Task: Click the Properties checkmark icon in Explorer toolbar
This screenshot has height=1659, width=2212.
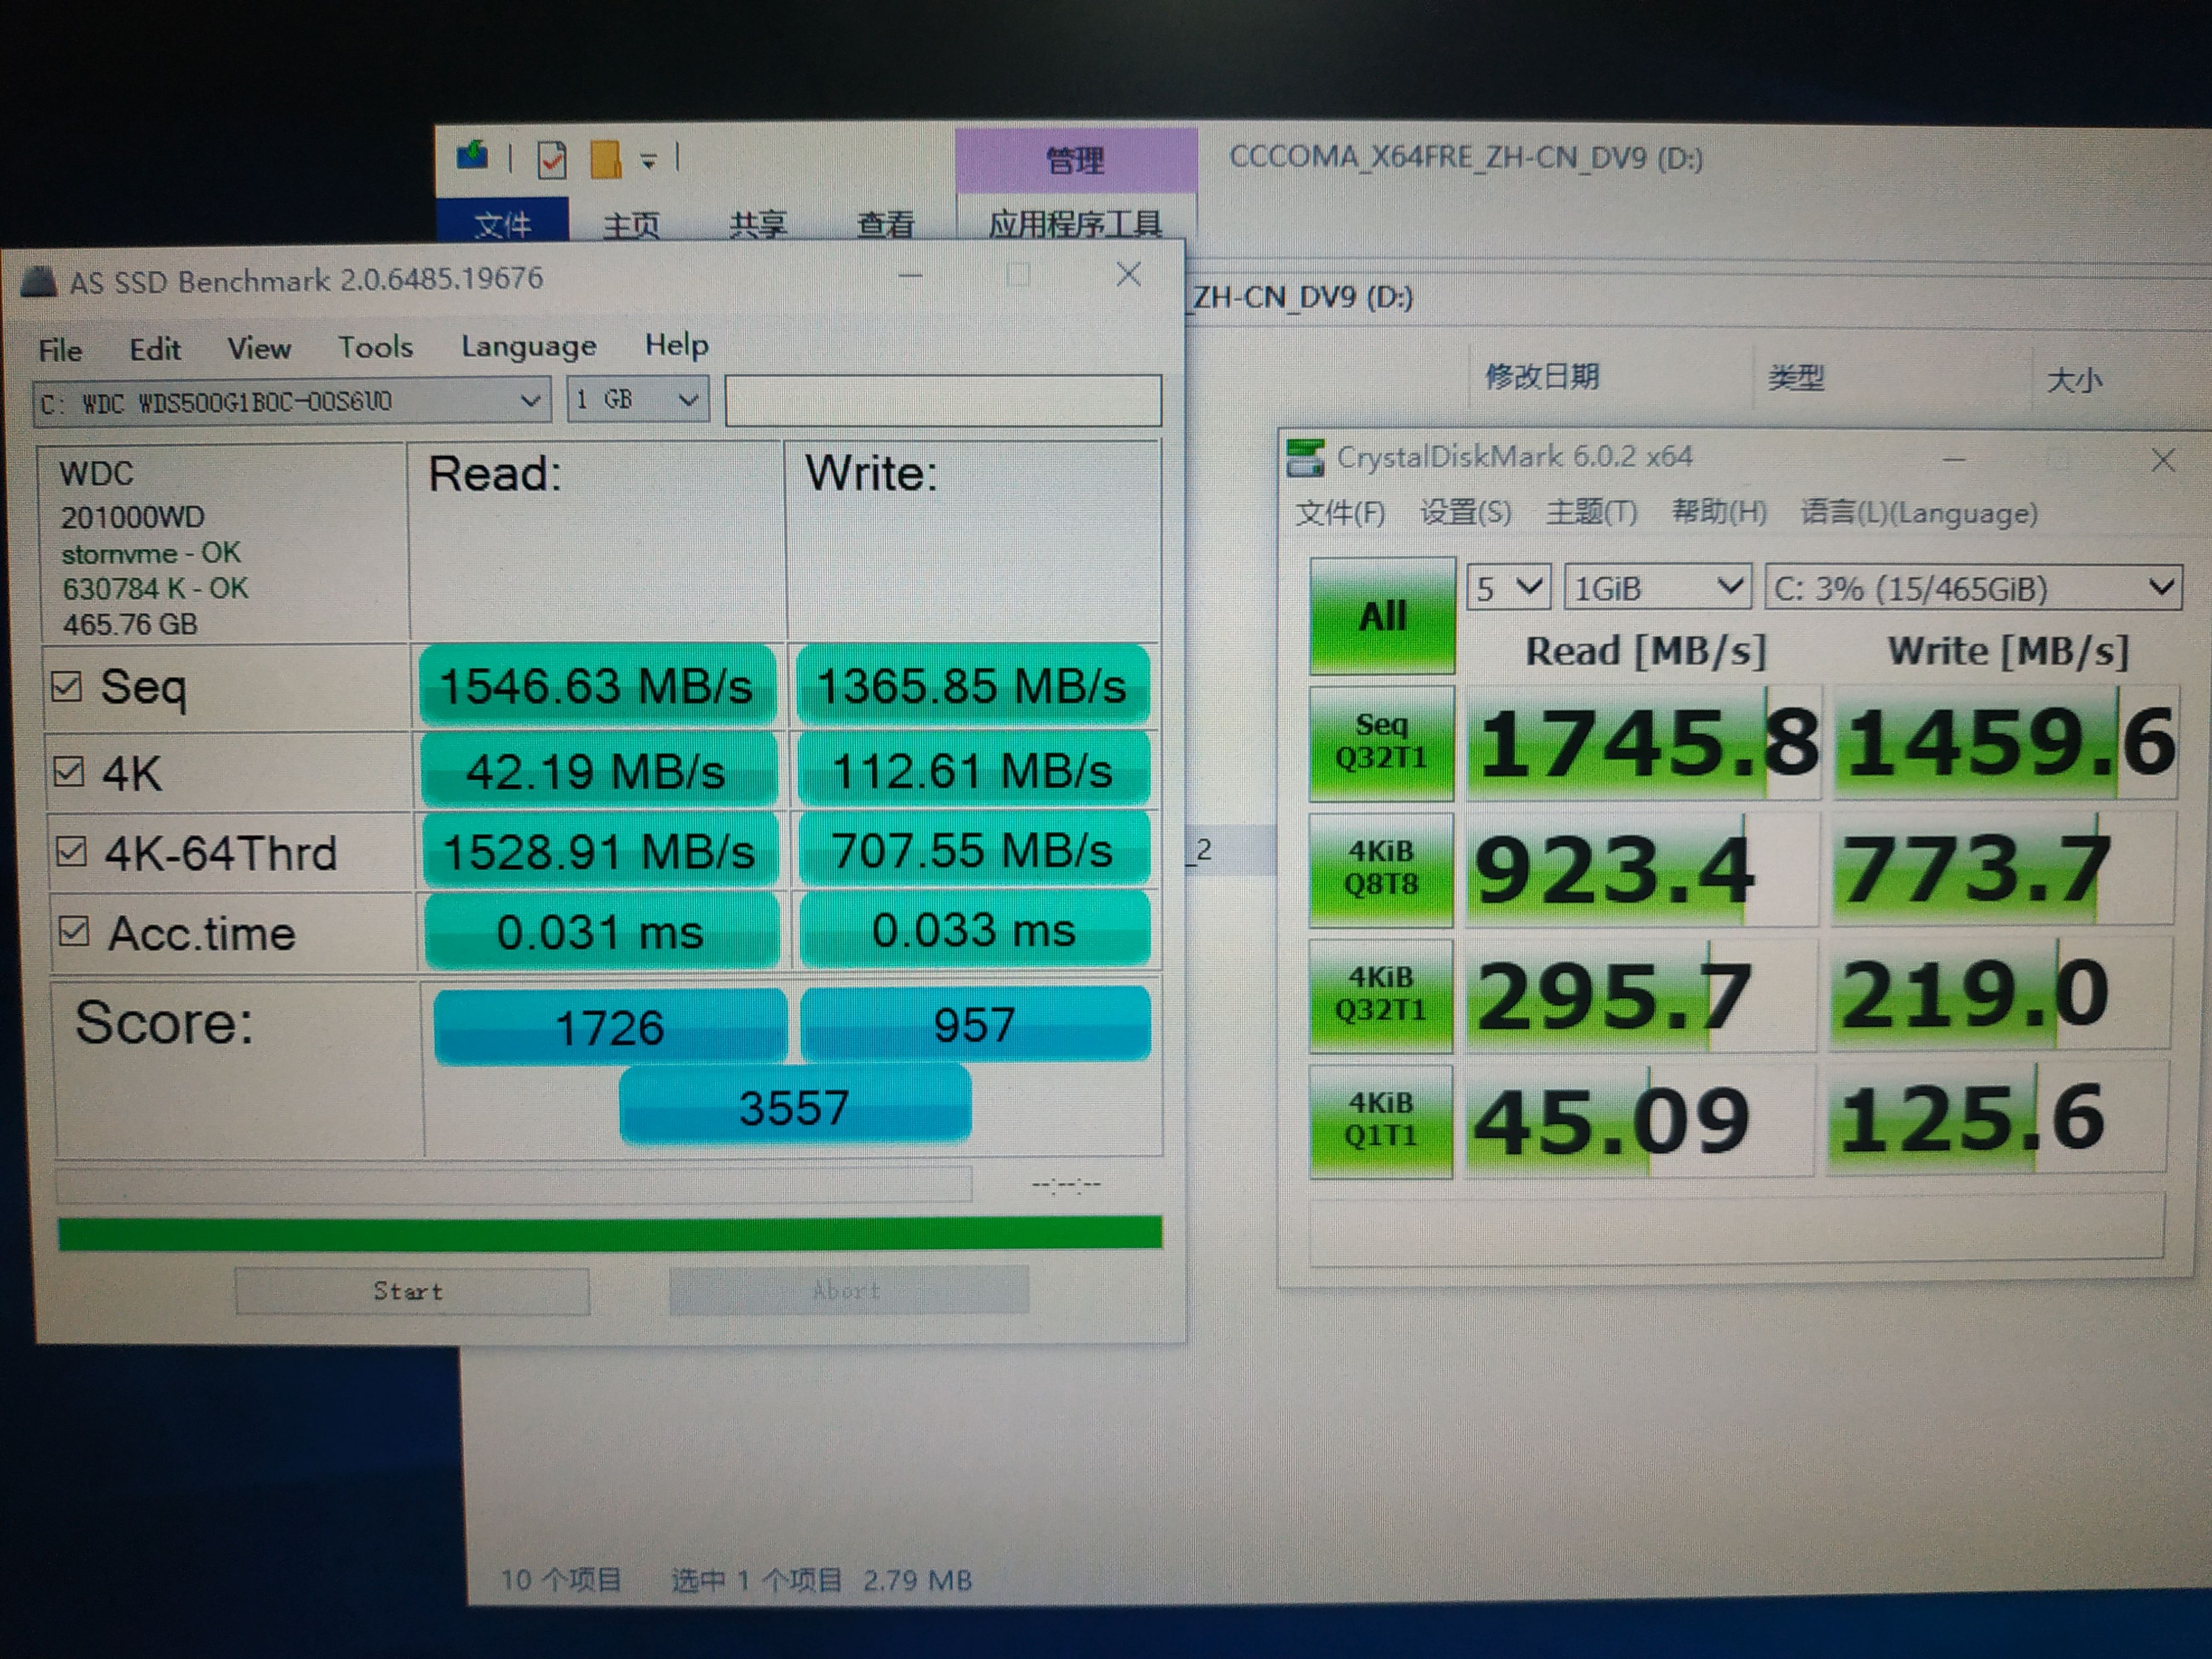Action: click(x=552, y=160)
